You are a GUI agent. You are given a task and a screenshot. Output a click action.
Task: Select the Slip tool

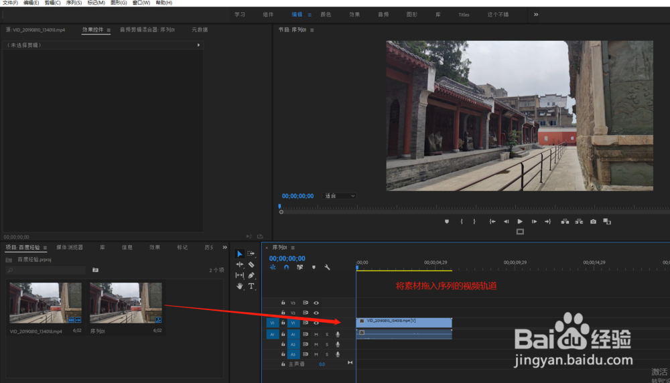click(240, 275)
